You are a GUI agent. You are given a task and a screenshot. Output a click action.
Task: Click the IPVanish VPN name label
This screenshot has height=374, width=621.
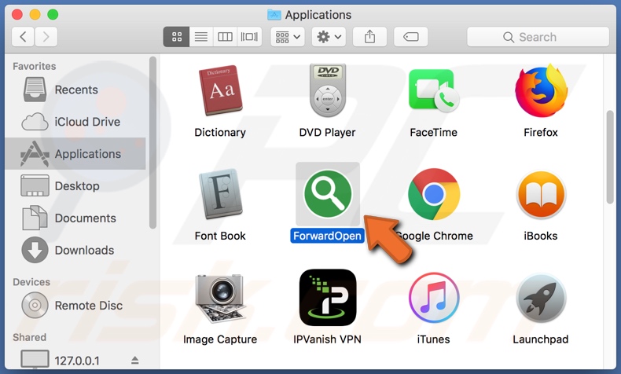327,339
